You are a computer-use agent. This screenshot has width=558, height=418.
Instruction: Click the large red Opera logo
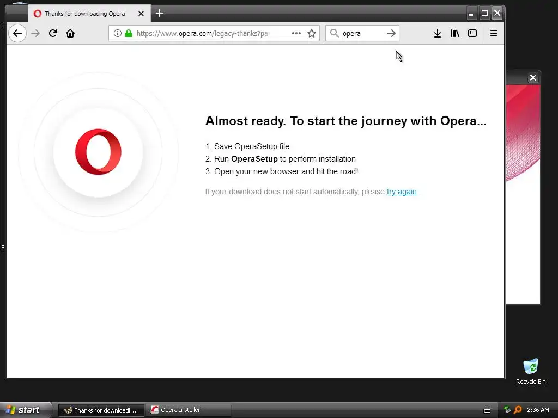[x=98, y=152]
